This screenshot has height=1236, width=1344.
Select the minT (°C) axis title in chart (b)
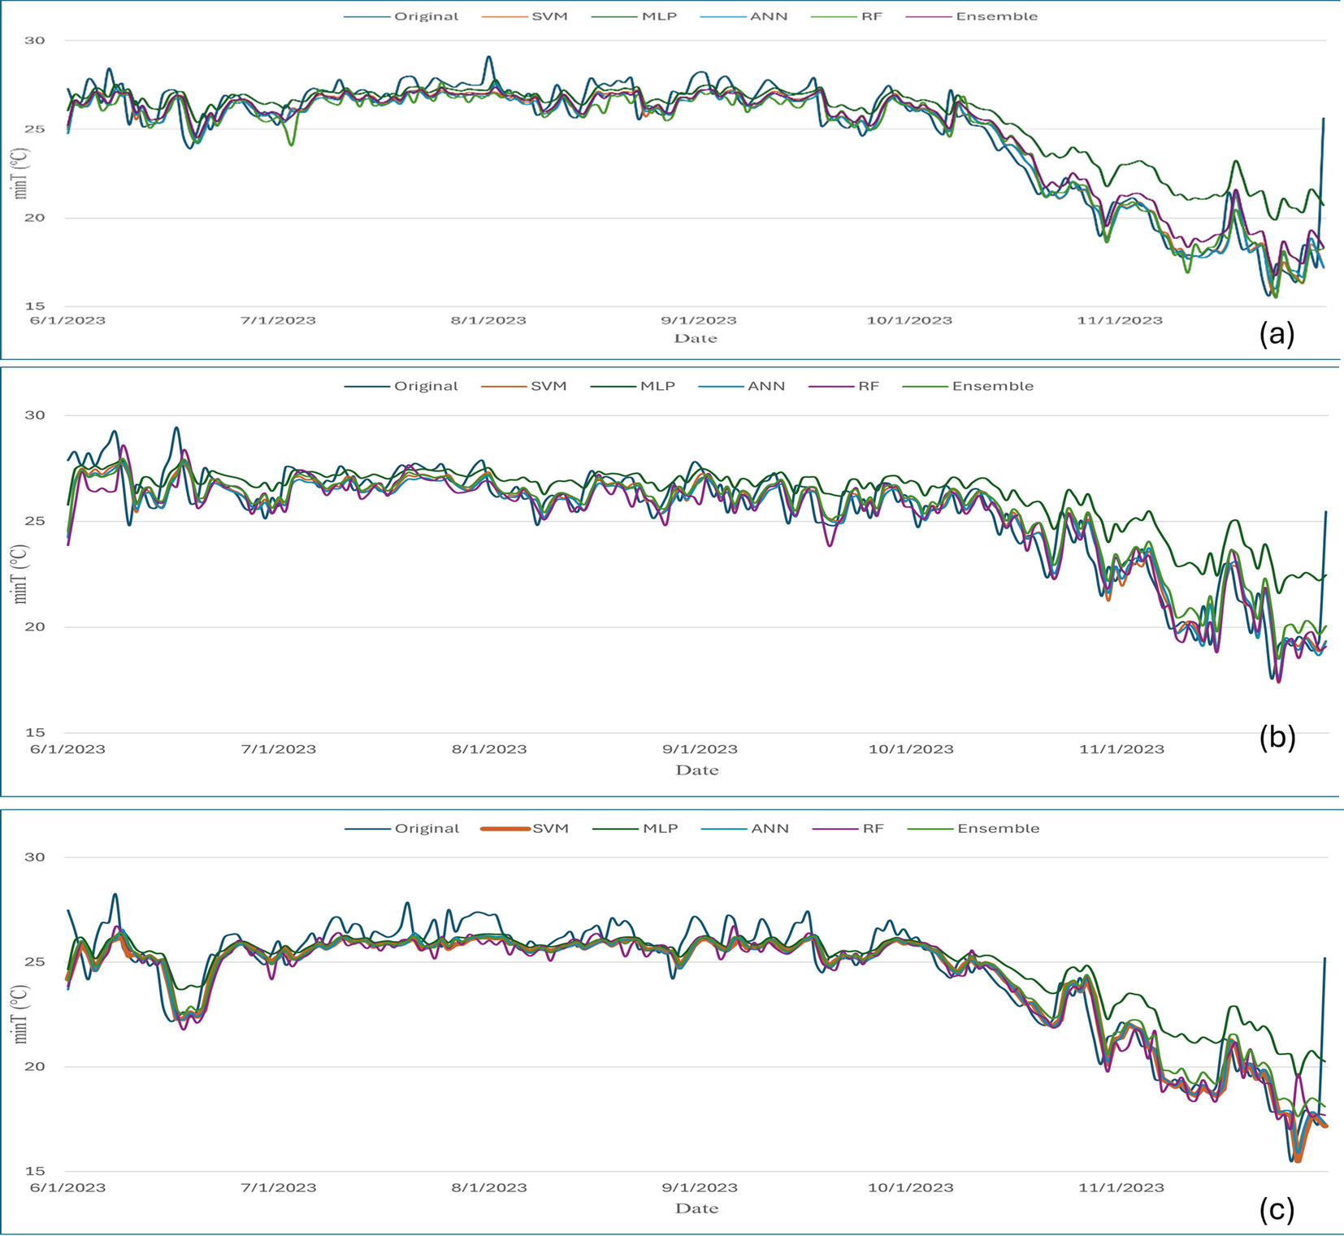click(20, 575)
